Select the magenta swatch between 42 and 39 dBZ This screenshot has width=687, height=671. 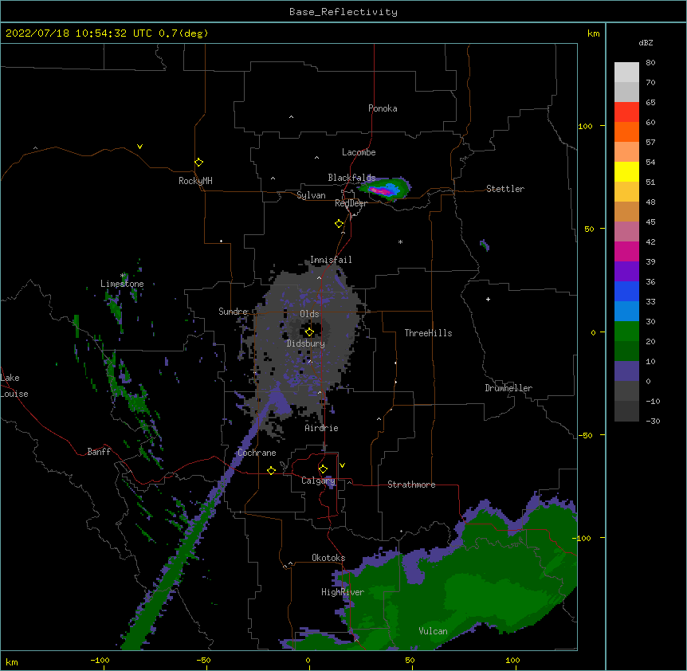click(626, 251)
